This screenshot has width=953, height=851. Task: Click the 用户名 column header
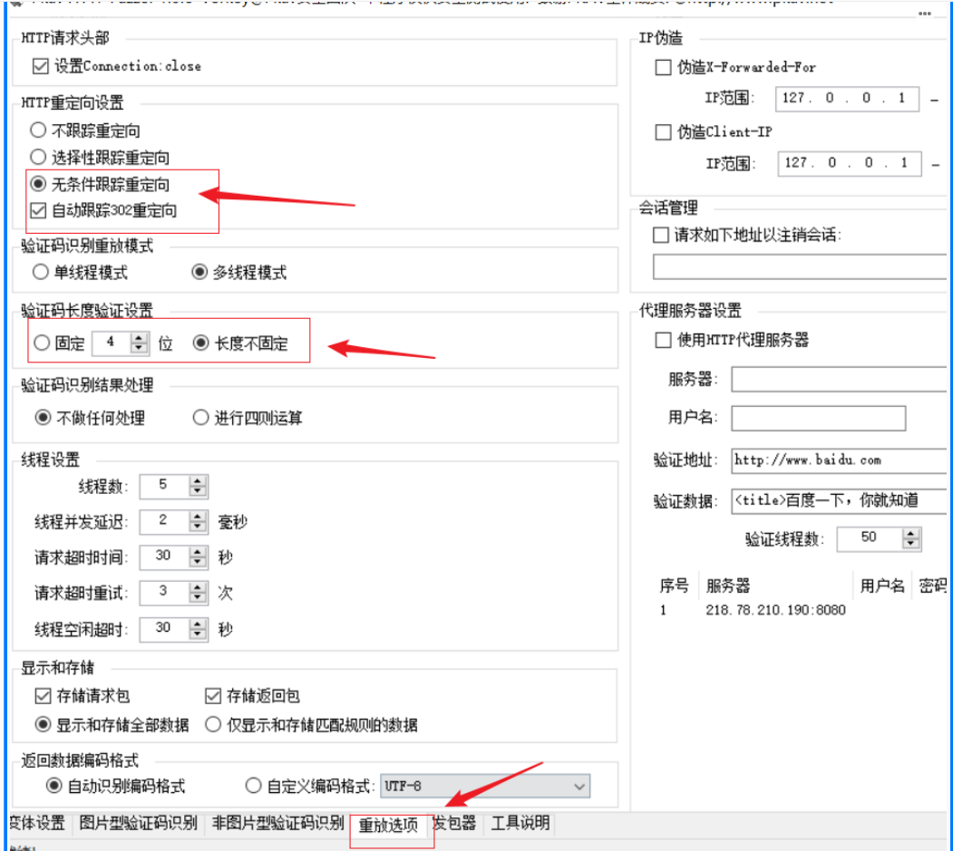point(882,585)
